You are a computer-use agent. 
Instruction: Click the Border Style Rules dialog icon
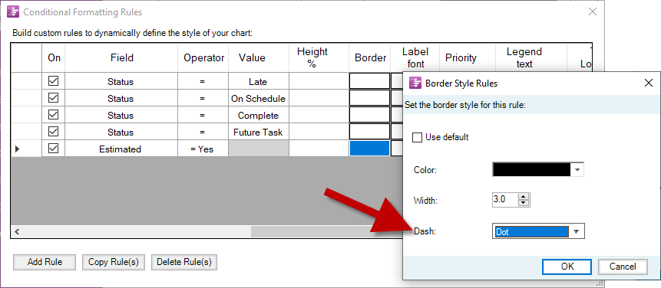tap(415, 83)
